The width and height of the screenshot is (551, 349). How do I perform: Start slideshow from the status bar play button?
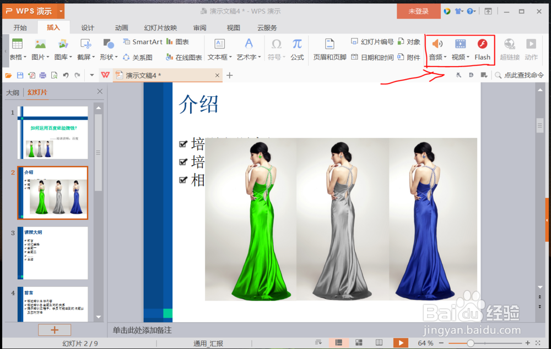coord(400,342)
